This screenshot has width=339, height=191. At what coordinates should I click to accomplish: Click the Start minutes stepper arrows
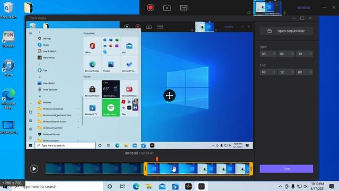click(x=292, y=54)
